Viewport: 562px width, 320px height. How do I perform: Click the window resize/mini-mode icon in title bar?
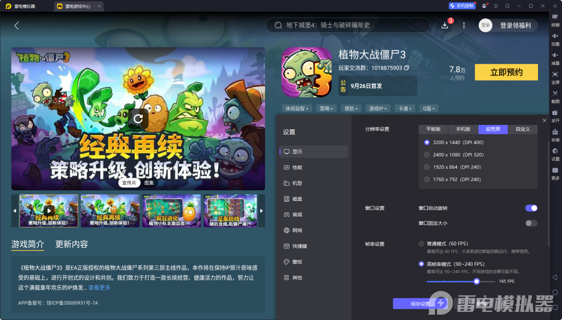tap(507, 6)
